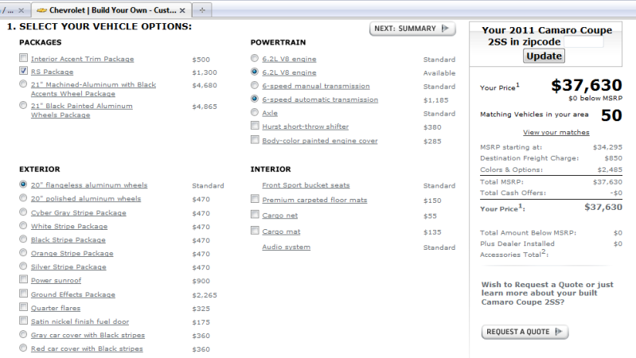
Task: Check the Power sunroof box
Action: coord(24,279)
